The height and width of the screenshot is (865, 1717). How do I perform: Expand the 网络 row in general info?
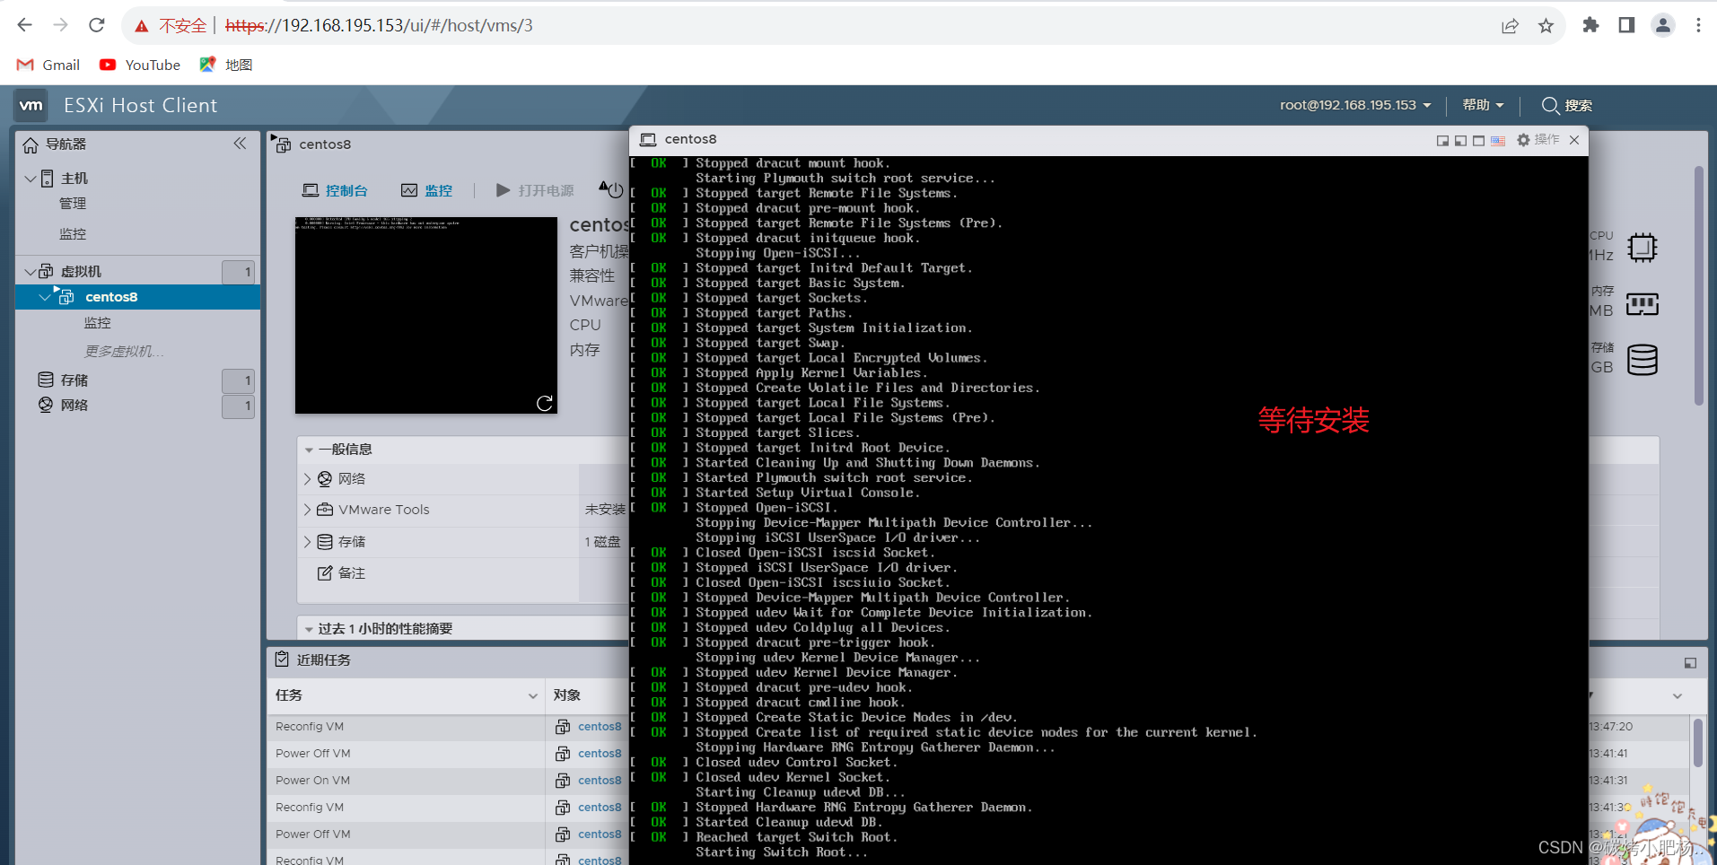[307, 479]
